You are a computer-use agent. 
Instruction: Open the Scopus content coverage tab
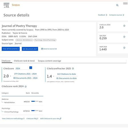pos(49,61)
